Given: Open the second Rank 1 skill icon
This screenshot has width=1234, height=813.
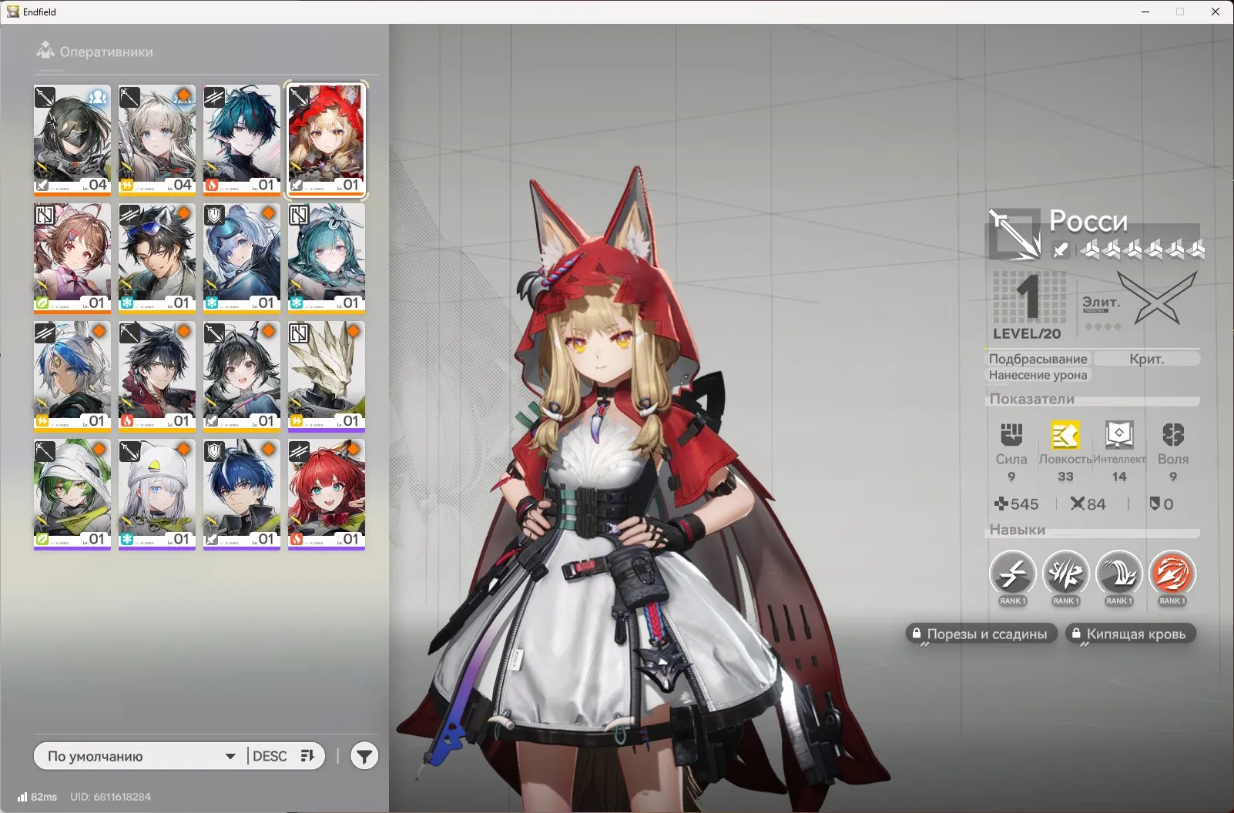Looking at the screenshot, I should [x=1065, y=574].
